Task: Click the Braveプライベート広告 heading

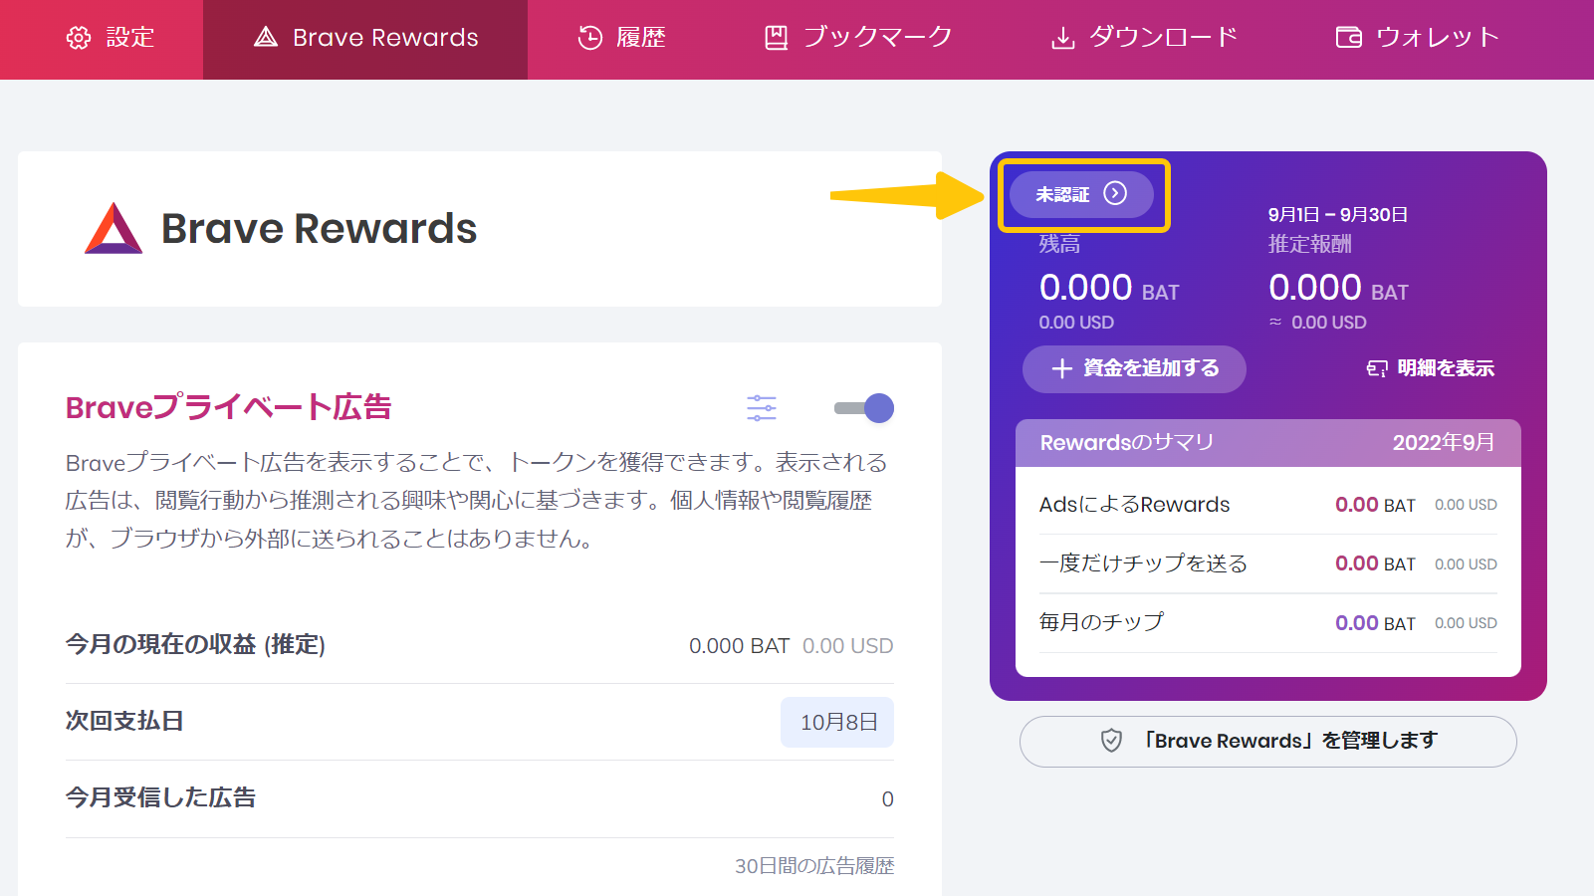Action: [228, 408]
